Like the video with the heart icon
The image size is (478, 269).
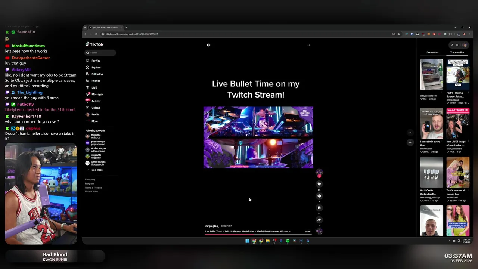click(x=319, y=184)
